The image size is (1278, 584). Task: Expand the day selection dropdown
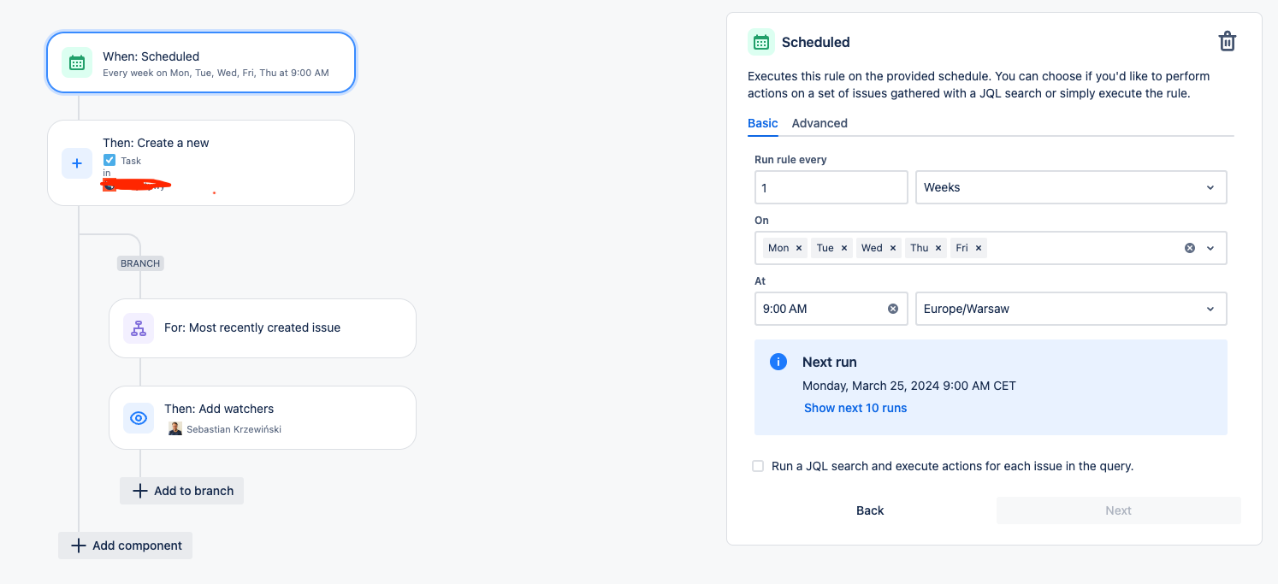pyautogui.click(x=1210, y=247)
